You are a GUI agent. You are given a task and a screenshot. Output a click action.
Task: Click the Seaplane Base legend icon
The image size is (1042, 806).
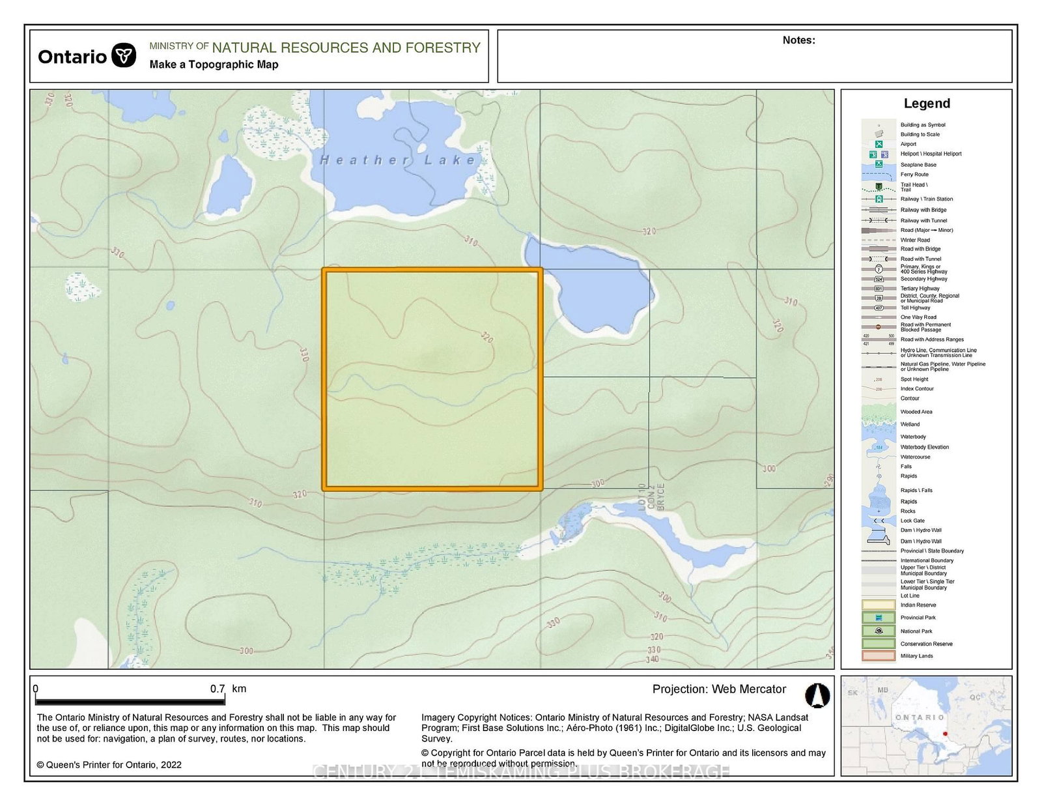[879, 164]
